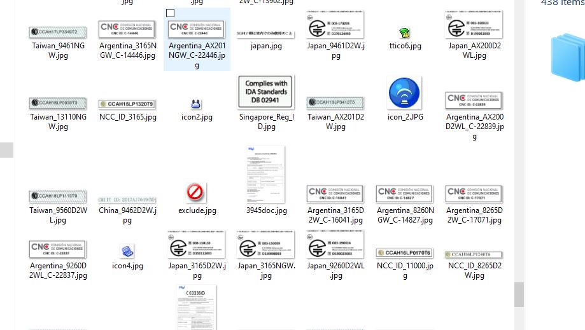Image resolution: width=585 pixels, height=330 pixels.
Task: Select the Japan_9461D2W.jpg thumbnail
Action: pos(335,25)
